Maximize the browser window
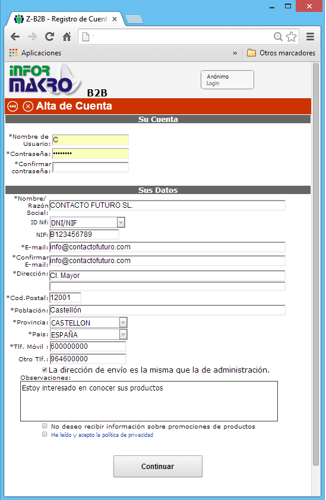Image resolution: width=326 pixels, height=500 pixels. click(x=288, y=7)
